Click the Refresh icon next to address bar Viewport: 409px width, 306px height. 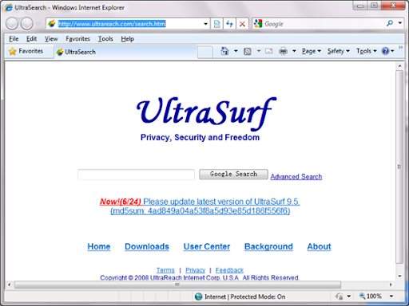[x=229, y=24]
